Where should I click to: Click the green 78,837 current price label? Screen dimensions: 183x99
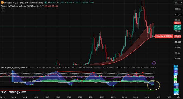(x=178, y=26)
